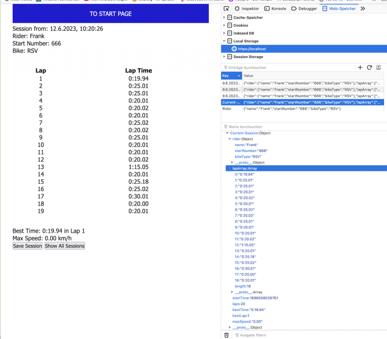Screen dimensions: 387x339
Task: Click the Value column header
Action: [x=313, y=76]
